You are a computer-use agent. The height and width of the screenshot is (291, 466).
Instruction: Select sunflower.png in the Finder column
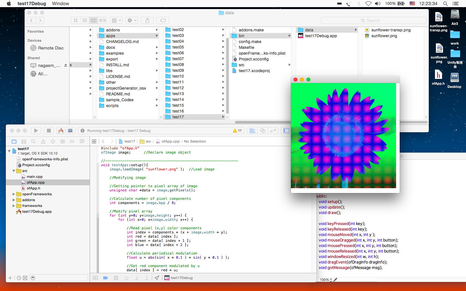384,36
